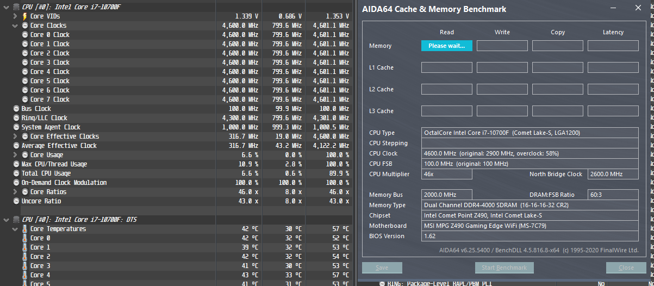This screenshot has width=654, height=286.
Task: Expand the Core Effective Clocks group
Action: point(15,136)
